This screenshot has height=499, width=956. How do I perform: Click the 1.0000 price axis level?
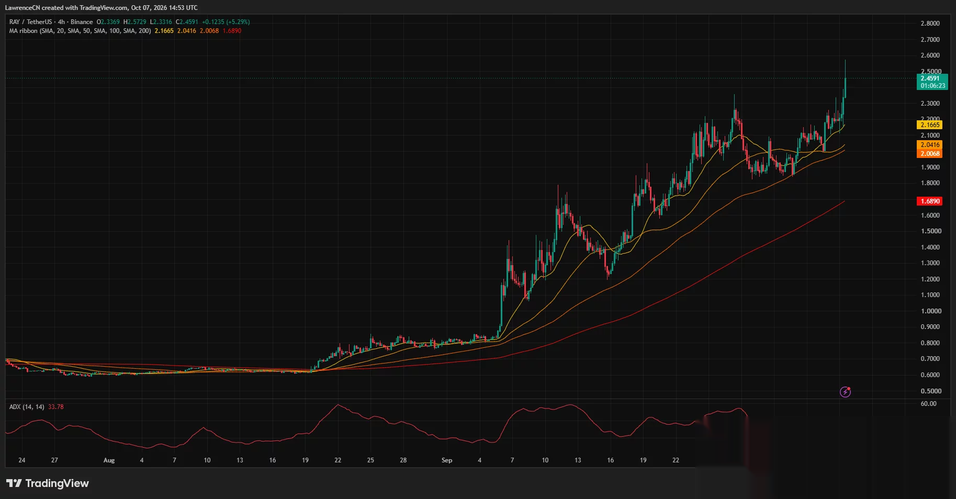931,311
